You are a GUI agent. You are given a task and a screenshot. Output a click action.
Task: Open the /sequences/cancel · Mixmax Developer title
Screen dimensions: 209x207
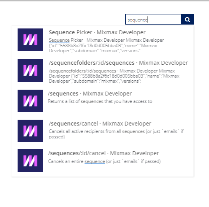pos(100,124)
